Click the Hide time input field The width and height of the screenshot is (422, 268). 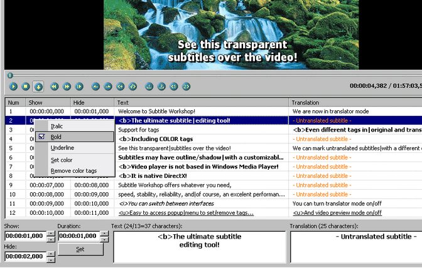click(26, 257)
